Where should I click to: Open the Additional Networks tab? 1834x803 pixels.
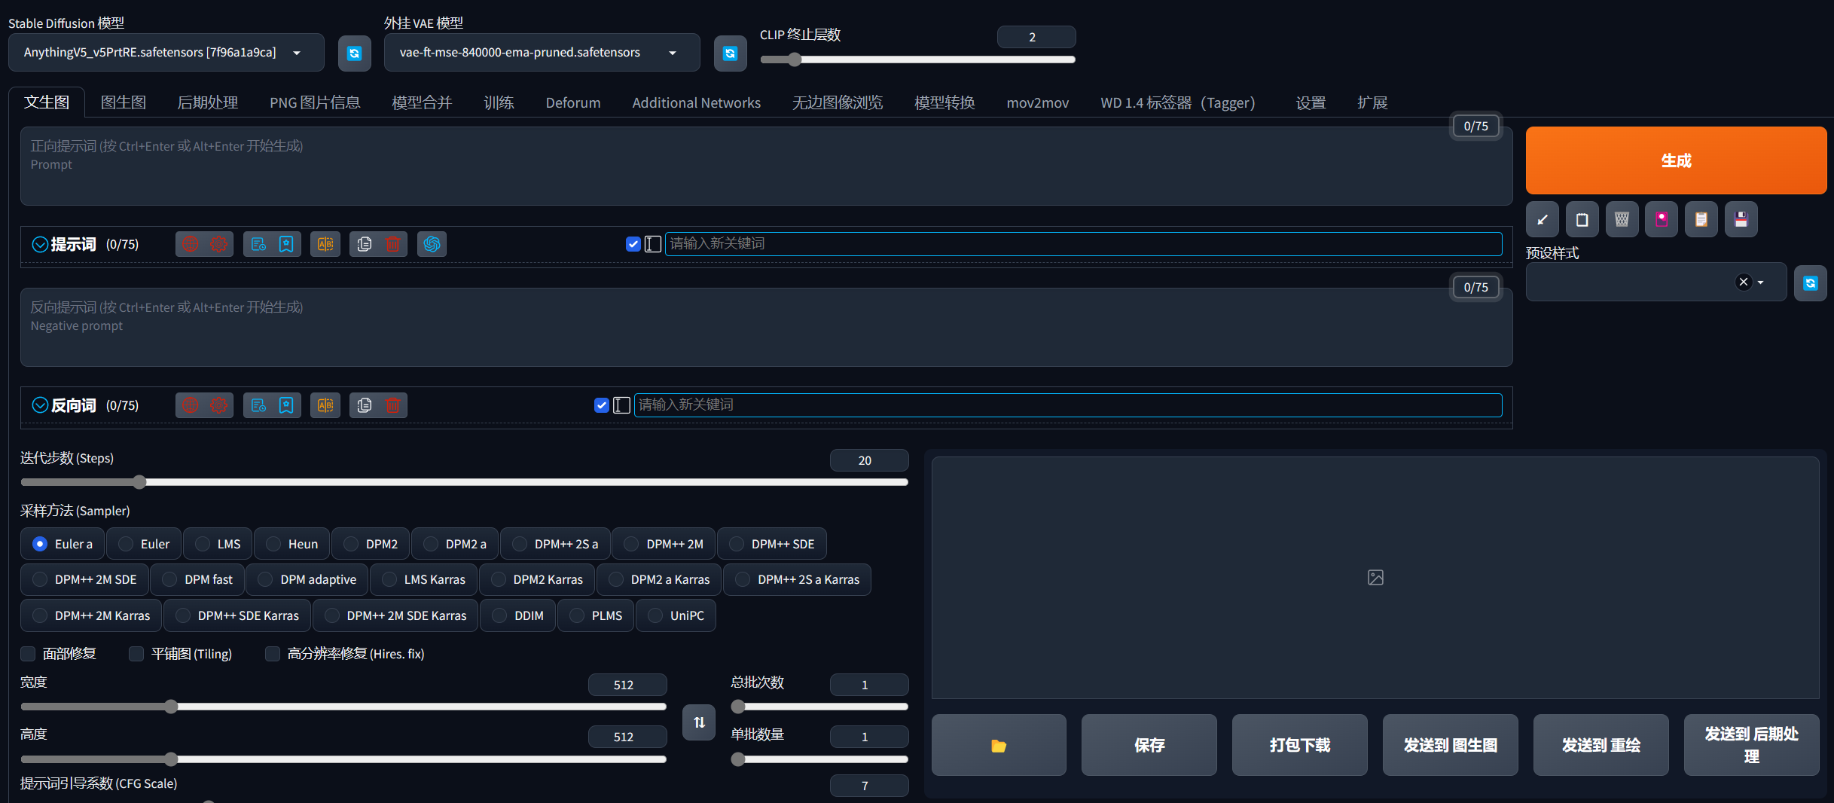pos(696,102)
